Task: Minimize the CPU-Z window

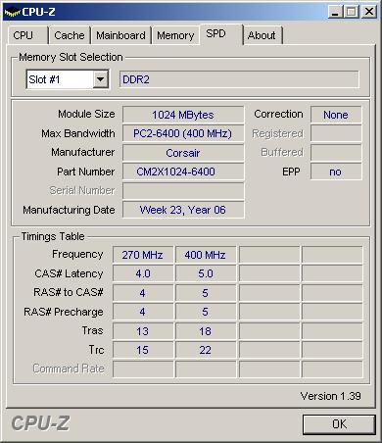Action: pos(335,12)
